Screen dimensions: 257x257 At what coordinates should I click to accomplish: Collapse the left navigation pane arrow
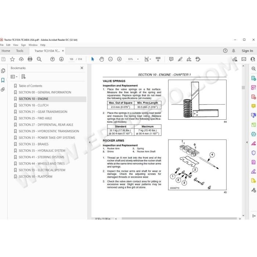pyautogui.click(x=90, y=142)
